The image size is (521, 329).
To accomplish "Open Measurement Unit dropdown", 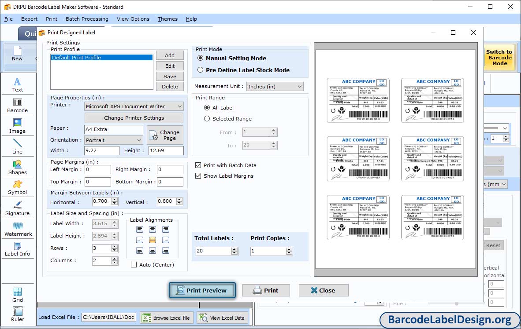I will pos(275,87).
